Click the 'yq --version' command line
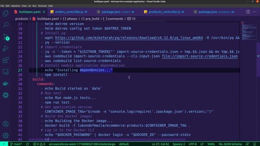 coord(57,43)
